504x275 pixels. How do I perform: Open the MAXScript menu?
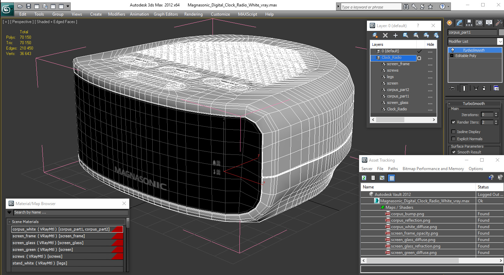(x=248, y=14)
